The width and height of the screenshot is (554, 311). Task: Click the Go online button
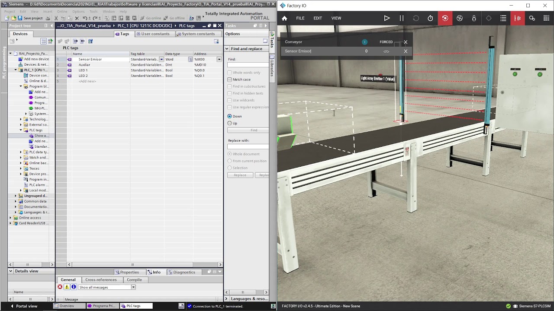point(151,18)
